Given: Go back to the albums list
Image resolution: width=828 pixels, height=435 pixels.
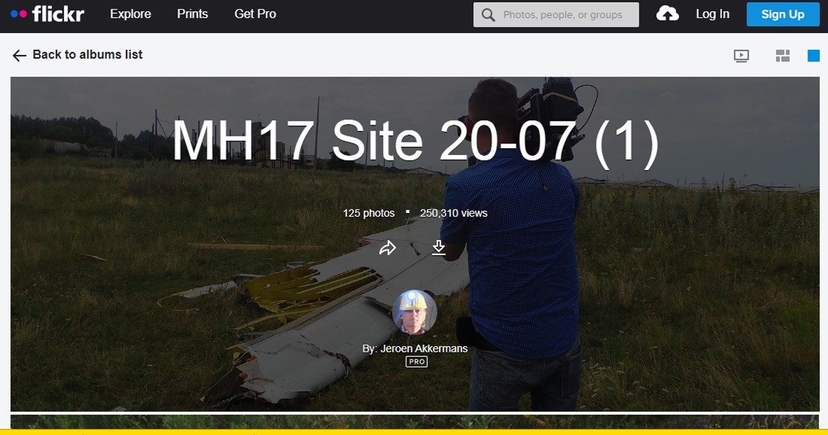Looking at the screenshot, I should coord(77,55).
